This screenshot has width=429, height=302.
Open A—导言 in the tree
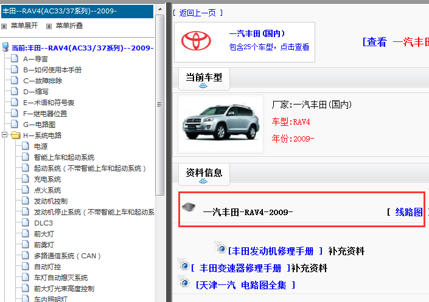(x=35, y=59)
